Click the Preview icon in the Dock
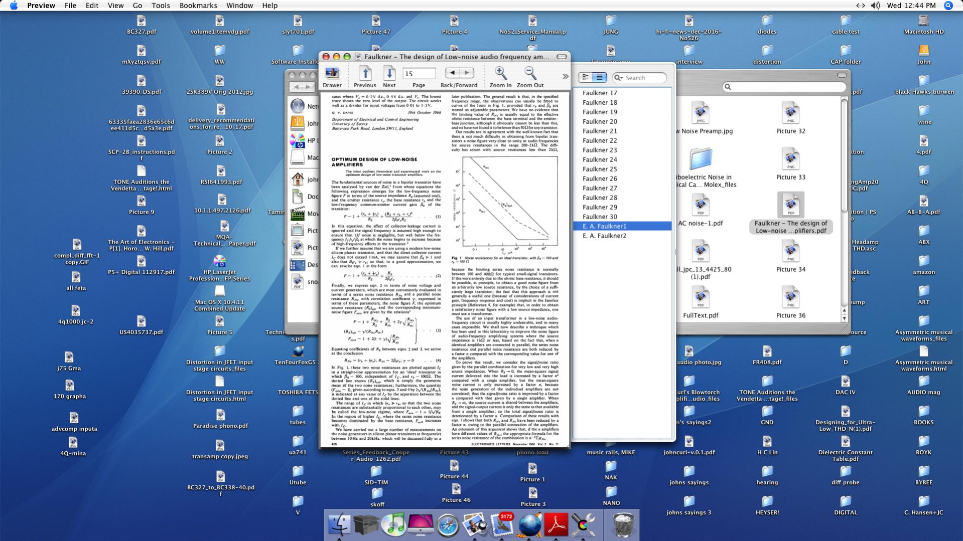The height and width of the screenshot is (541, 963). click(x=475, y=524)
